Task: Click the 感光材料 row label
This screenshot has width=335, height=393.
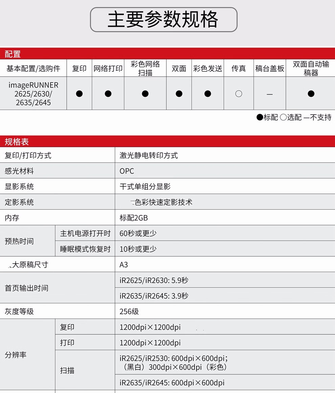Action: (x=19, y=171)
